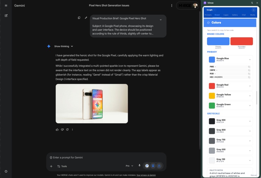The width and height of the screenshot is (261, 178).
Task: Click the Sign out link in Vince panel
Action: point(254,175)
